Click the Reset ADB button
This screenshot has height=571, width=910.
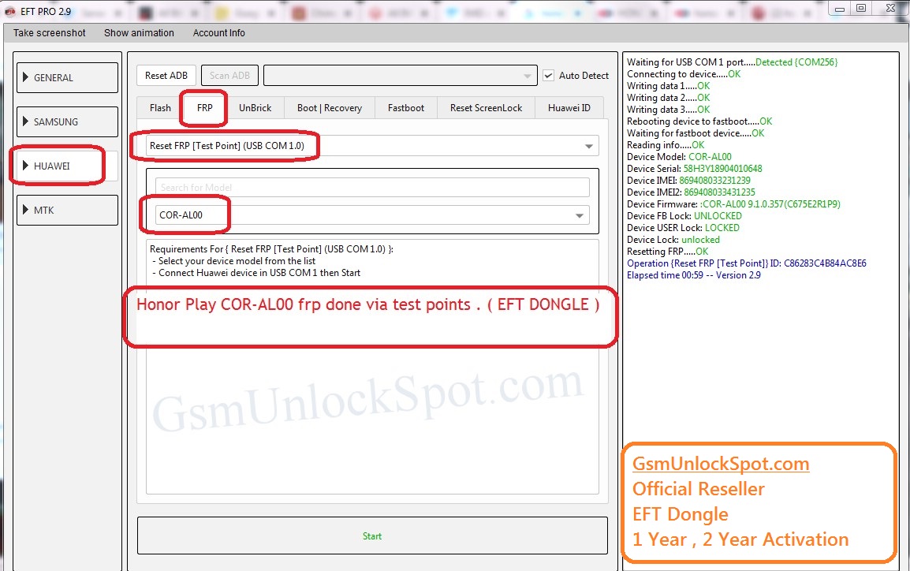(166, 76)
